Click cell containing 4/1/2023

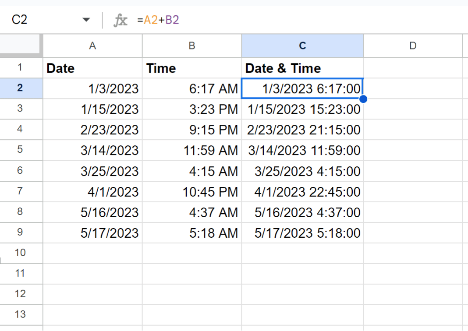[92, 192]
